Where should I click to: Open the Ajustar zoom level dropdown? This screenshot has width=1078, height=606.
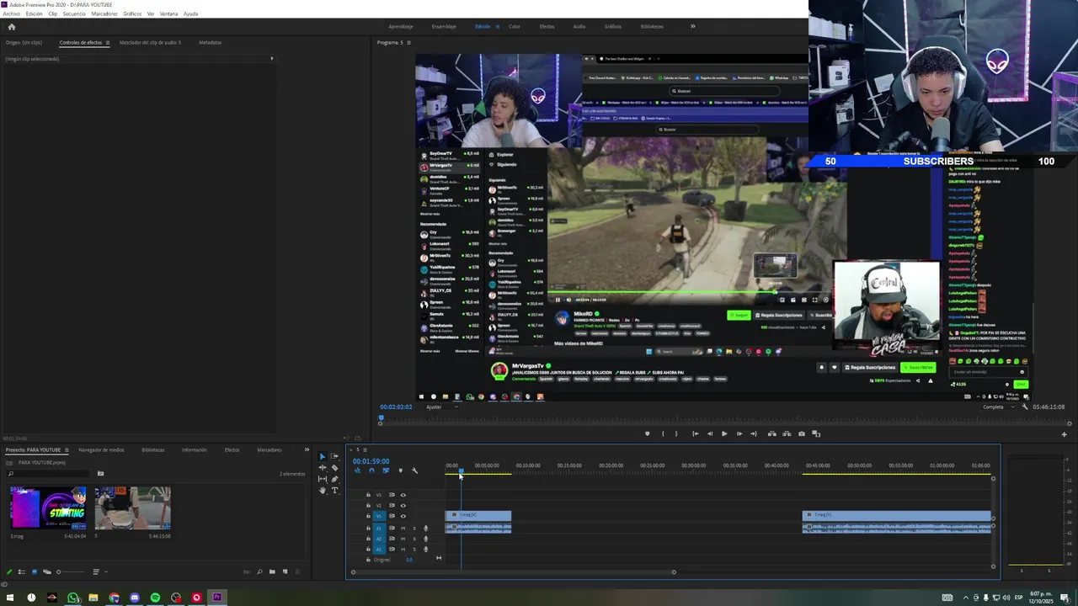(441, 407)
